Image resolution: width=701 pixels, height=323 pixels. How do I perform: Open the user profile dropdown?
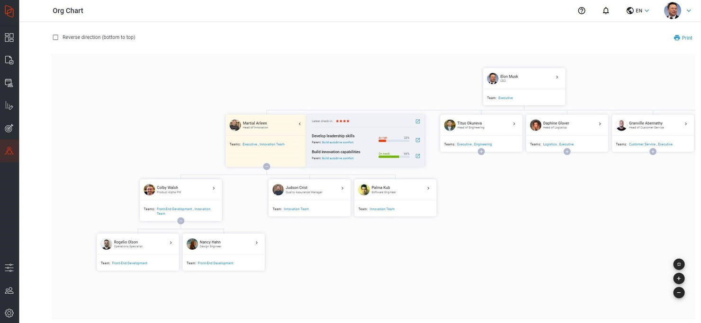(688, 10)
